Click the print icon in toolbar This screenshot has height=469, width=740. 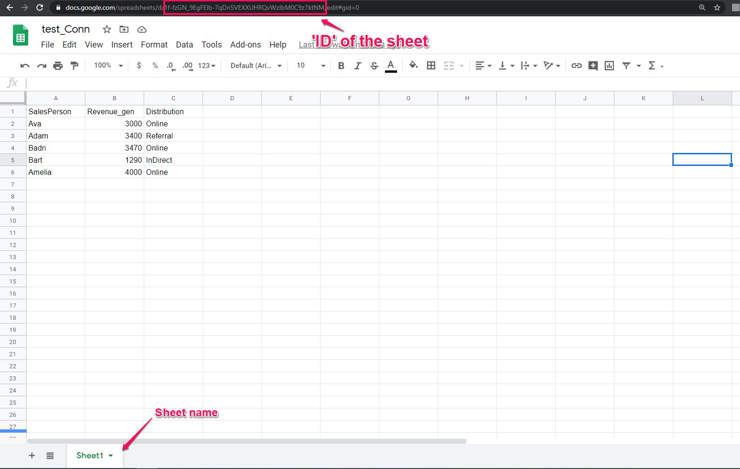pos(58,66)
